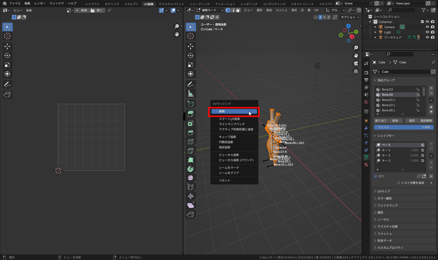
Task: Click the 割り当て button in Vertex Groups
Action: pos(381,120)
